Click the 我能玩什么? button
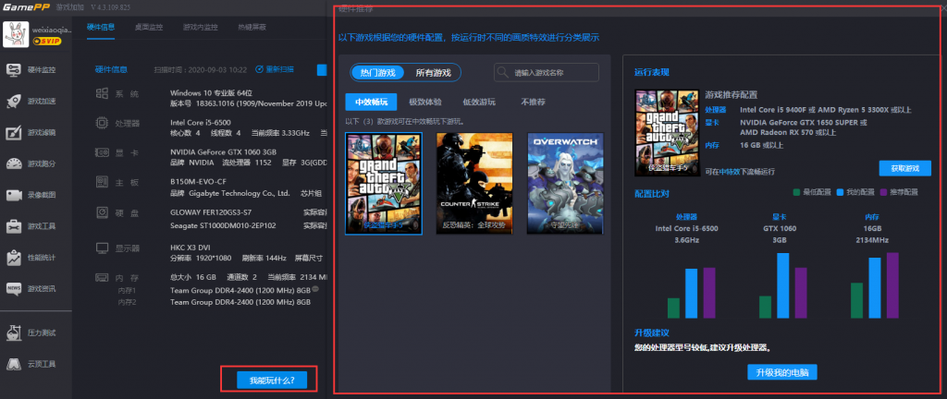This screenshot has width=947, height=399. [272, 381]
